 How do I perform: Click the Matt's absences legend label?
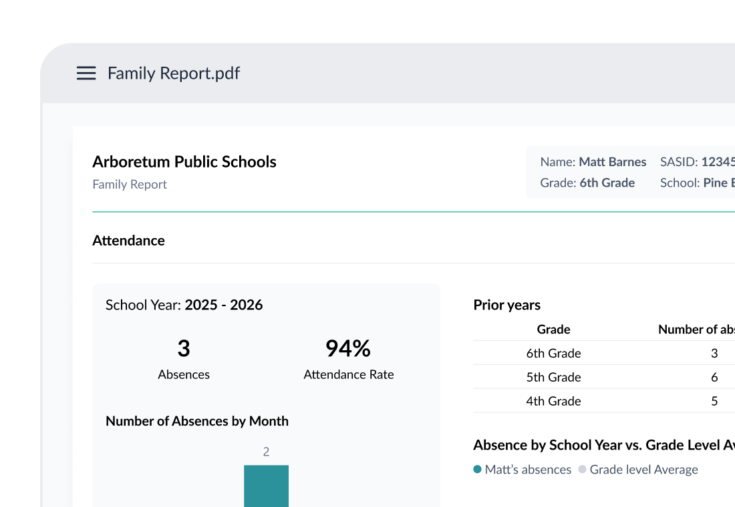coord(528,470)
